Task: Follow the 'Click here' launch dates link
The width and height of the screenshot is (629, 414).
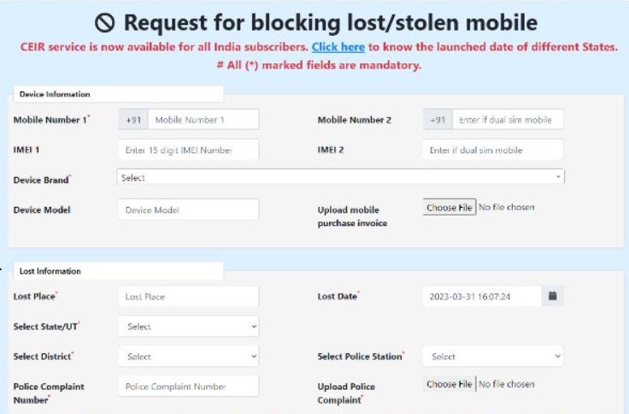Action: pos(338,47)
